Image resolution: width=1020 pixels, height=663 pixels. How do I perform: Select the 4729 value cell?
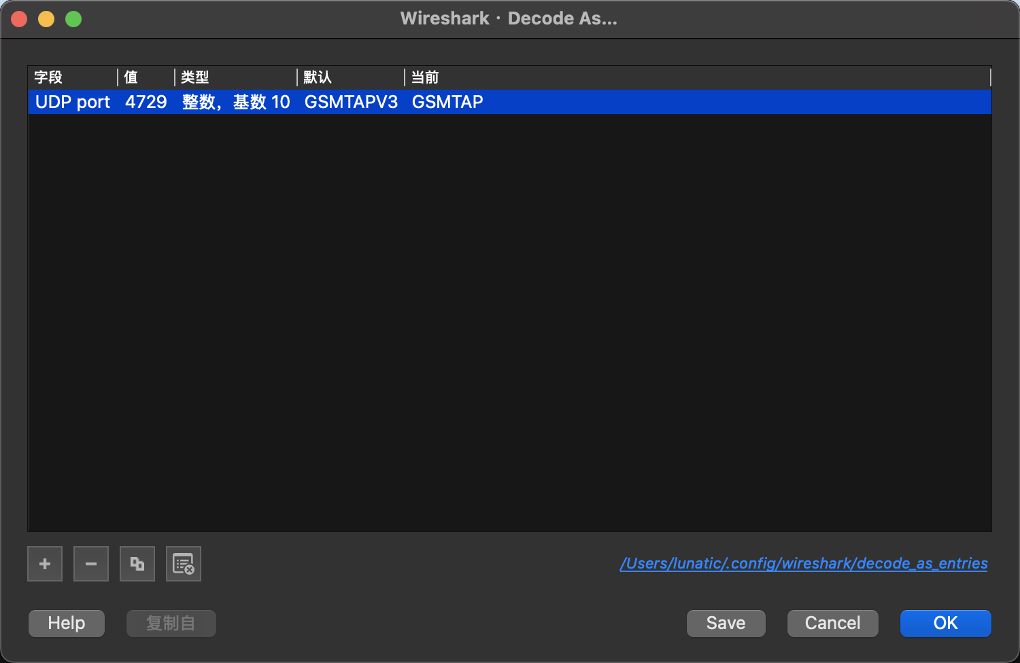point(146,102)
